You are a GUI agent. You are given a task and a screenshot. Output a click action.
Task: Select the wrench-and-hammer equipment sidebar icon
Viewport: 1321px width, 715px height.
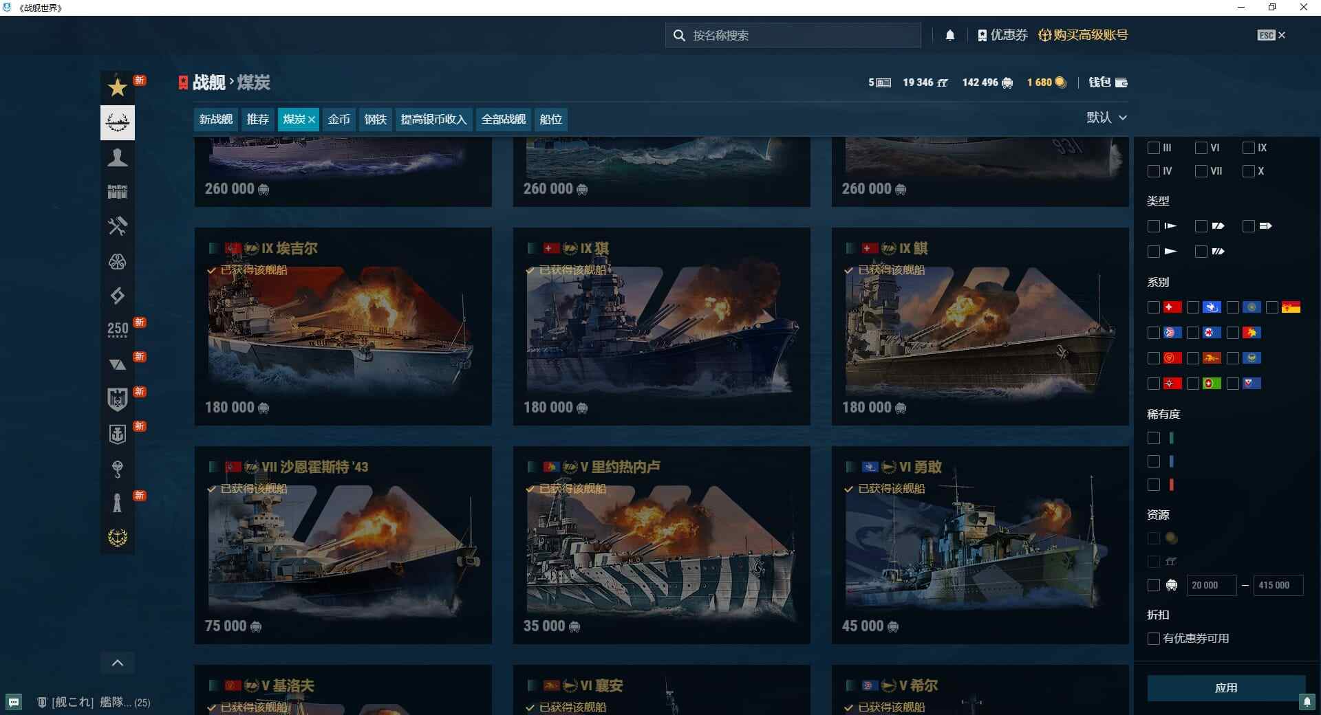tap(117, 227)
